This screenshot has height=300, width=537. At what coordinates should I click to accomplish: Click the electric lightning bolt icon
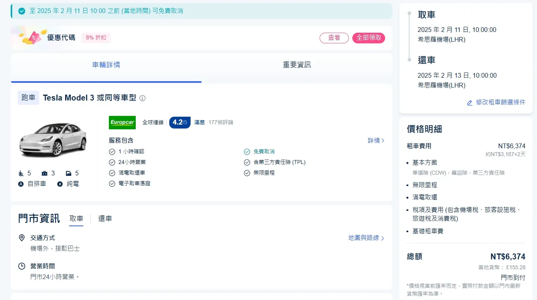[60, 184]
